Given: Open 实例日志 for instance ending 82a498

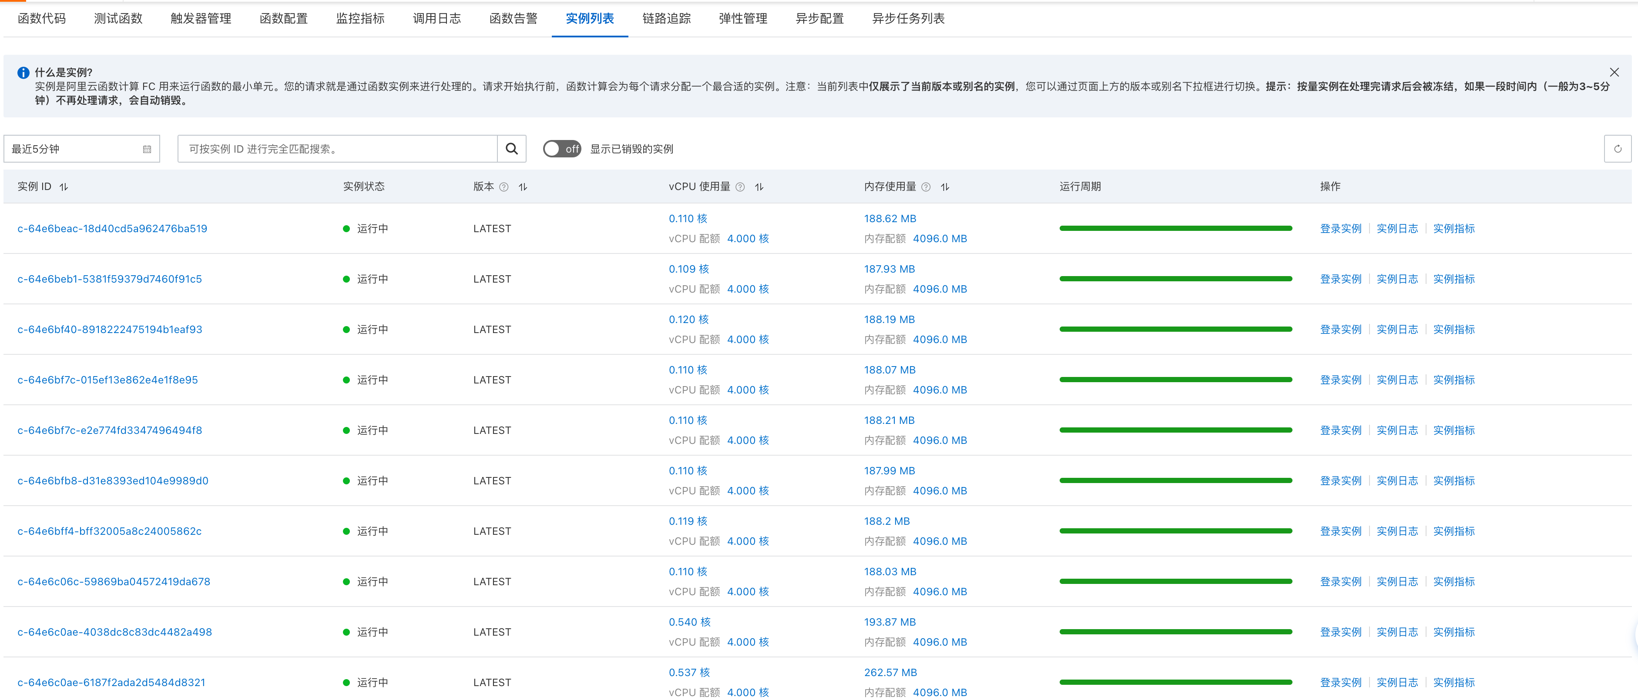Looking at the screenshot, I should pos(1397,632).
